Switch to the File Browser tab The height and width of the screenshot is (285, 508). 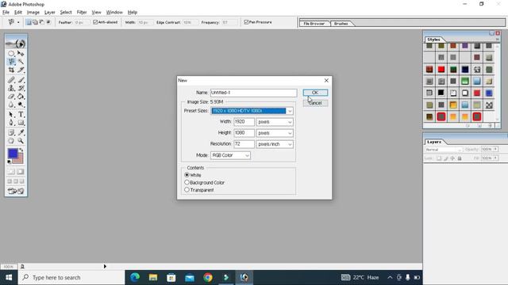tap(314, 24)
